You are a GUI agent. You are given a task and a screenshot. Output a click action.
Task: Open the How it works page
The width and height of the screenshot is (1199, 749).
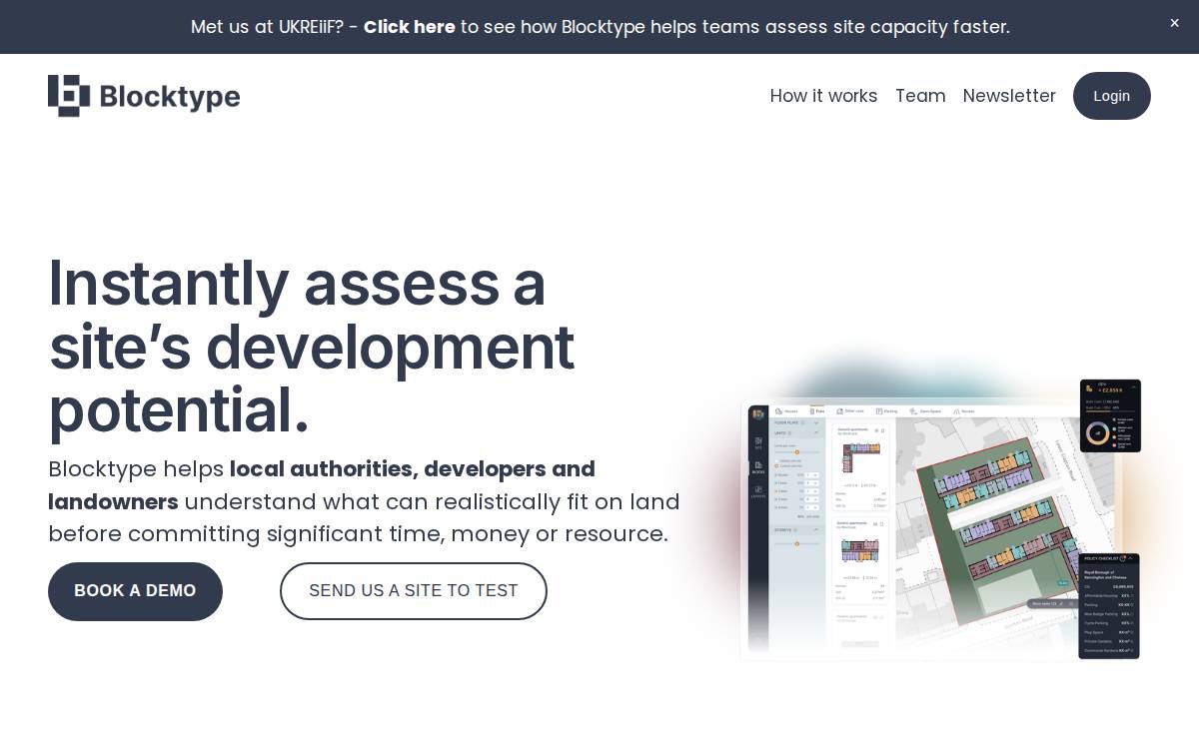coord(823,96)
